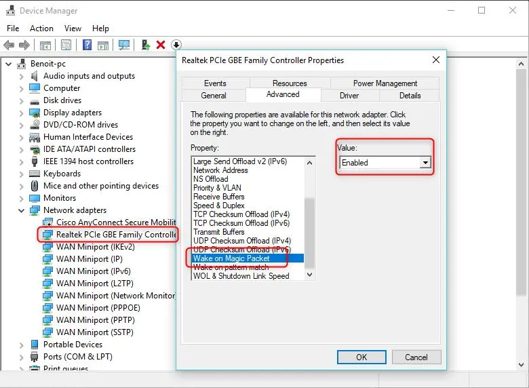Expand the Computer category
The image size is (529, 388).
(x=21, y=88)
